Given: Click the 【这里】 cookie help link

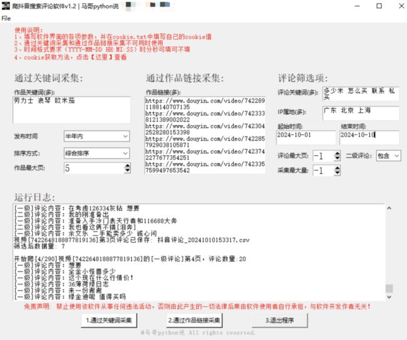Looking at the screenshot, I should (101, 57).
